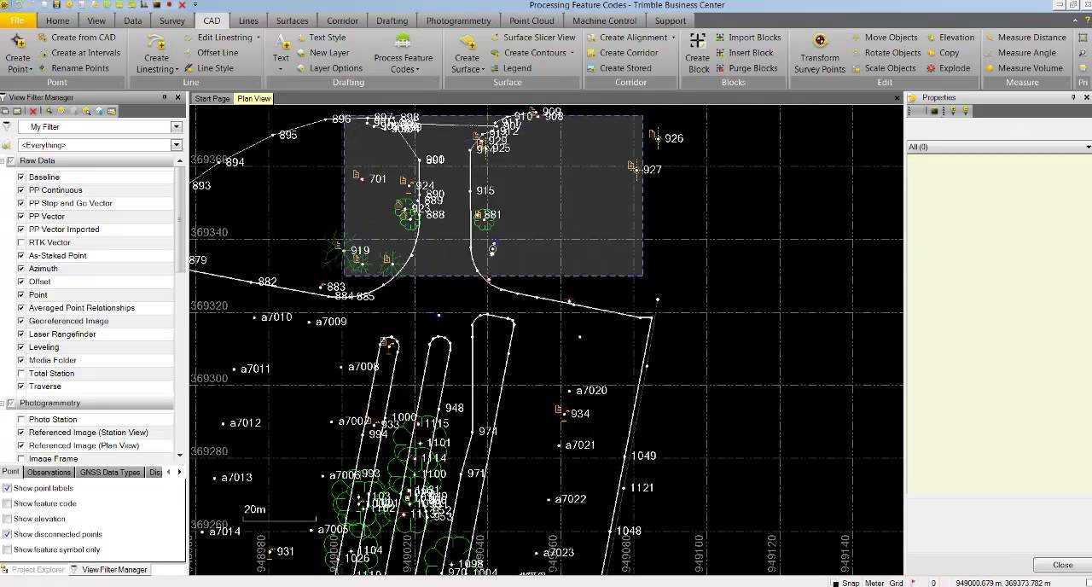Open Layer Options
This screenshot has width=1092, height=587.
[x=328, y=68]
